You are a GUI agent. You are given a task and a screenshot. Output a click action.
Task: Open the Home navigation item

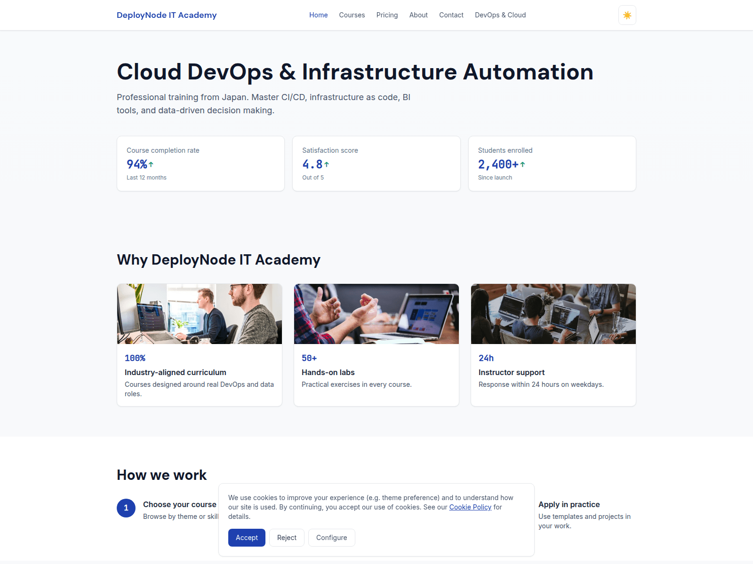point(318,15)
